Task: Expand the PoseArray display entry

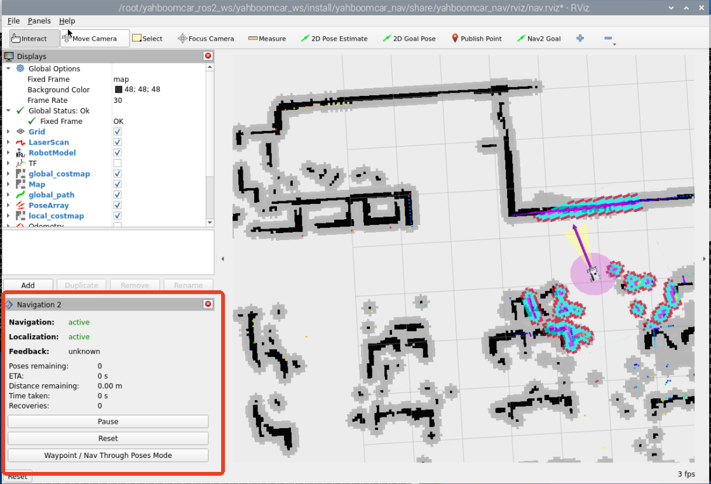Action: click(8, 206)
